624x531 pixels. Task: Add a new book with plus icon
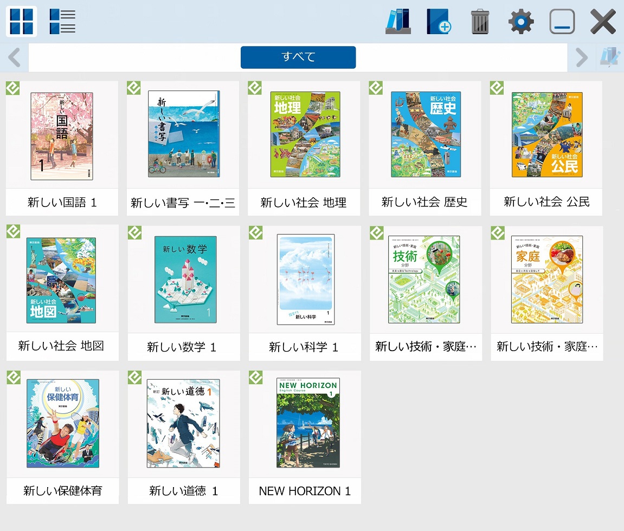point(439,22)
